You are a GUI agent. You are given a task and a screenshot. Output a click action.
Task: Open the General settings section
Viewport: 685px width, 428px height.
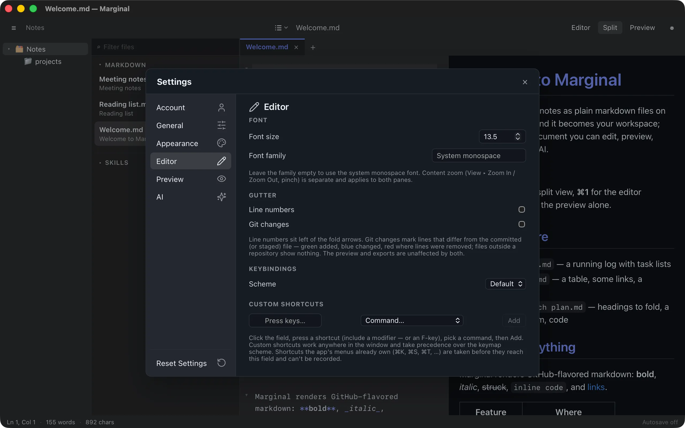[x=191, y=125]
